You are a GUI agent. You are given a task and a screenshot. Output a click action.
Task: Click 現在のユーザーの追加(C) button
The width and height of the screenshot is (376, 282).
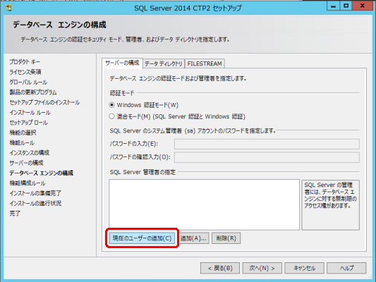(142, 238)
